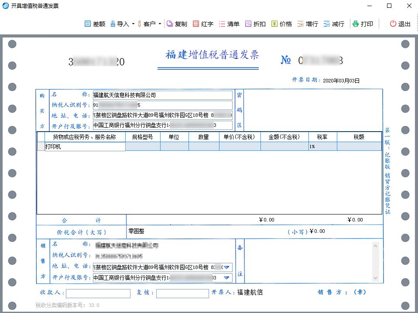Open the seller 地址、电话 dropdown arrow
This screenshot has width=418, height=313.
coord(226,267)
